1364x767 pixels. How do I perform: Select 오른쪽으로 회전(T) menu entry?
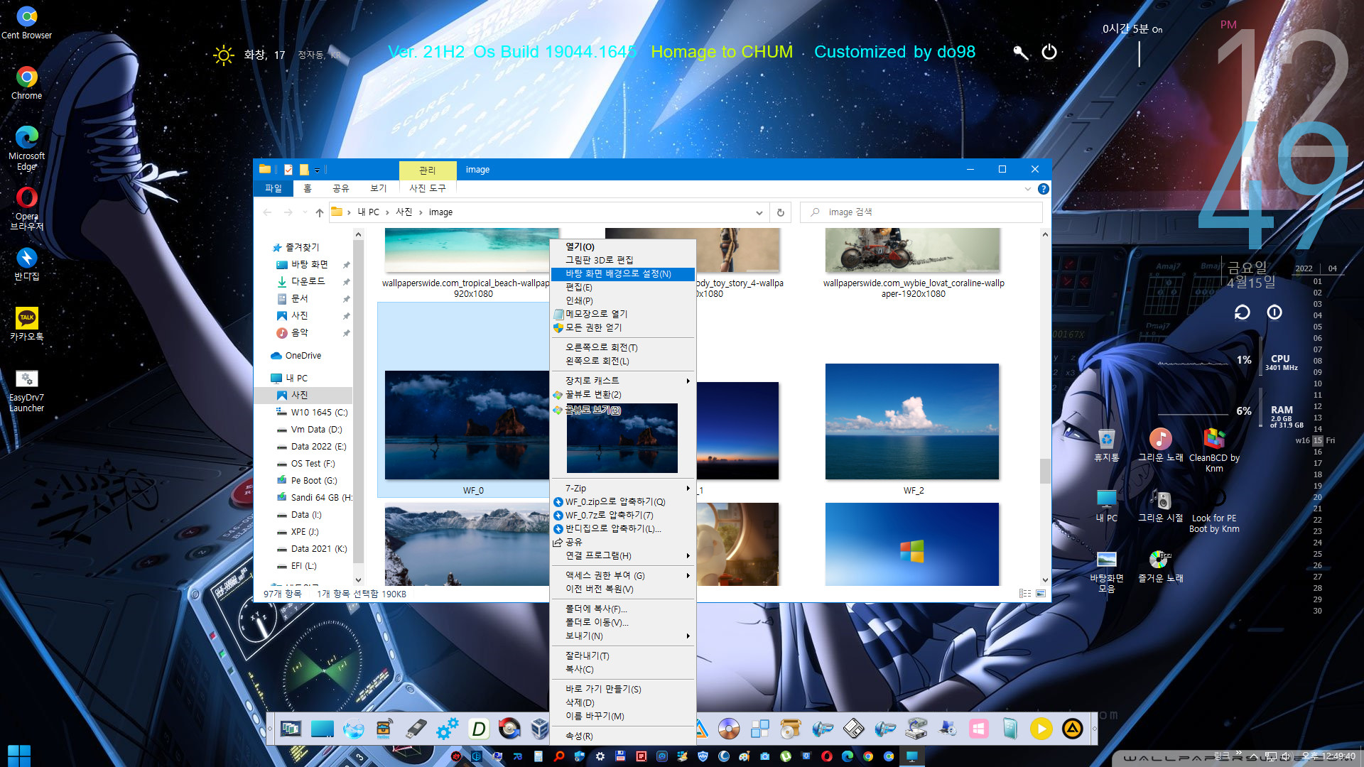point(622,348)
